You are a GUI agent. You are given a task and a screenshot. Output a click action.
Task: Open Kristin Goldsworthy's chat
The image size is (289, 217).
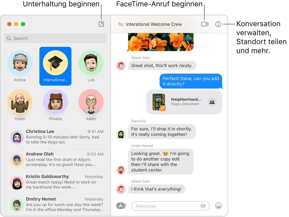pyautogui.click(x=55, y=183)
